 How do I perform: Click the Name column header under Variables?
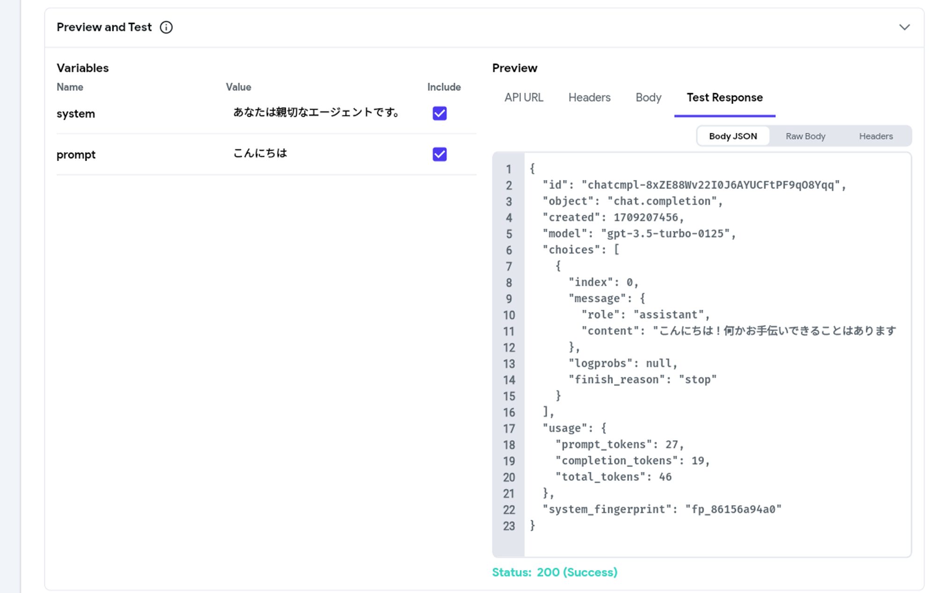click(x=70, y=87)
